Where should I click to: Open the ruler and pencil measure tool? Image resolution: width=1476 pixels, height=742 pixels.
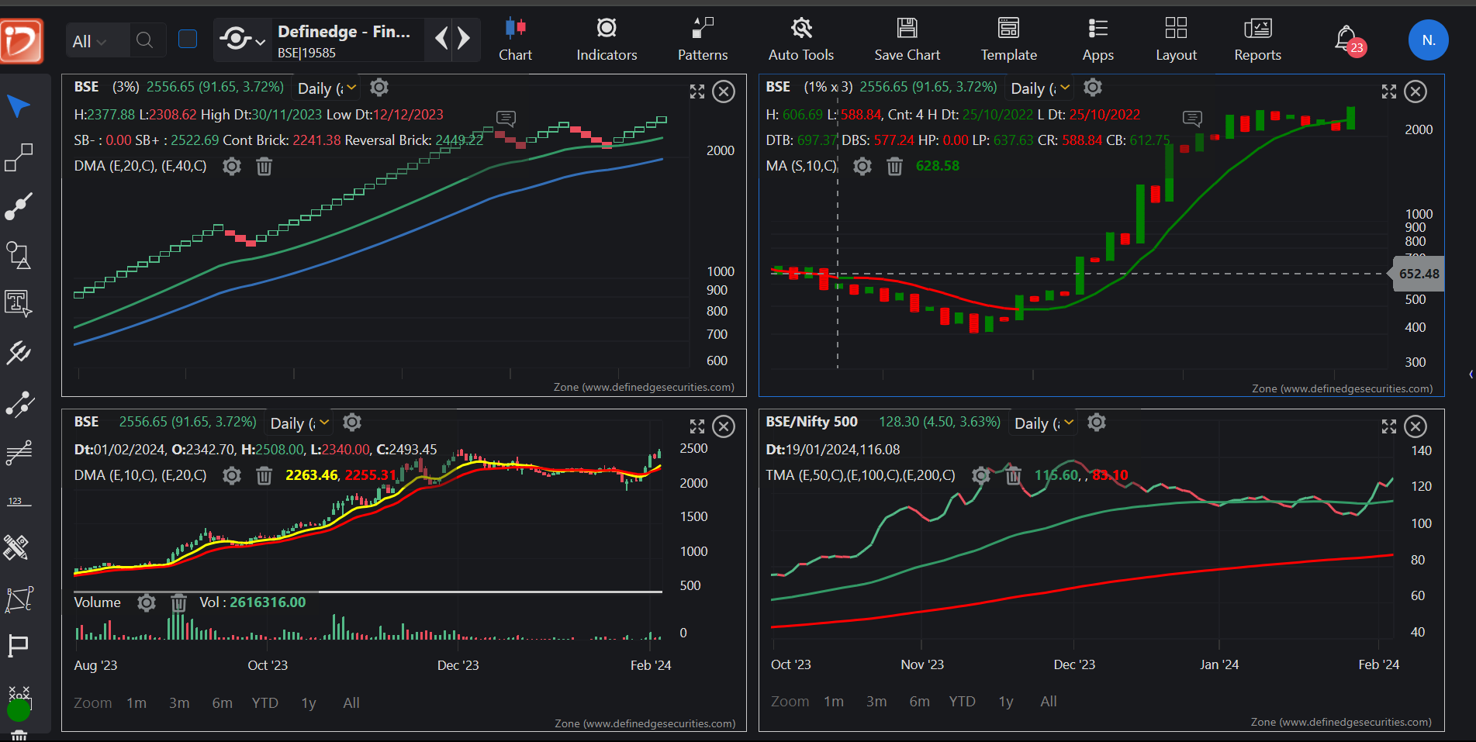click(x=17, y=547)
